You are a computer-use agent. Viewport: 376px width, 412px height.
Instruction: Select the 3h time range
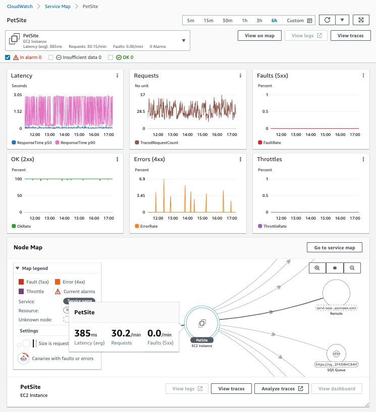259,21
